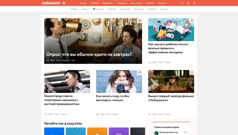The height and width of the screenshot is (135, 238).
Task: Click commenter name Владимир Фетисов
Action: [169, 132]
